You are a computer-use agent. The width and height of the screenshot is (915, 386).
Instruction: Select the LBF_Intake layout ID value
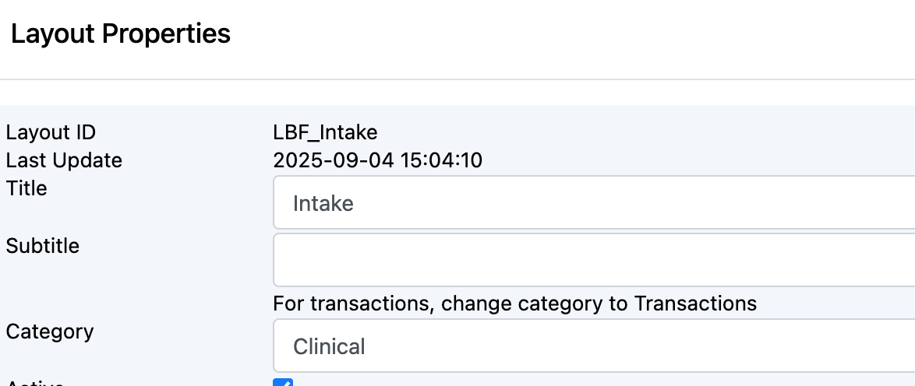[325, 132]
